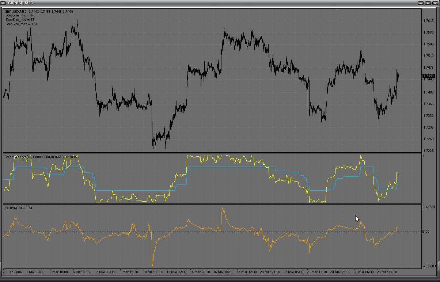This screenshot has height=282, width=440.
Task: Click the 1.7260 price scale label
Action: coord(428,139)
